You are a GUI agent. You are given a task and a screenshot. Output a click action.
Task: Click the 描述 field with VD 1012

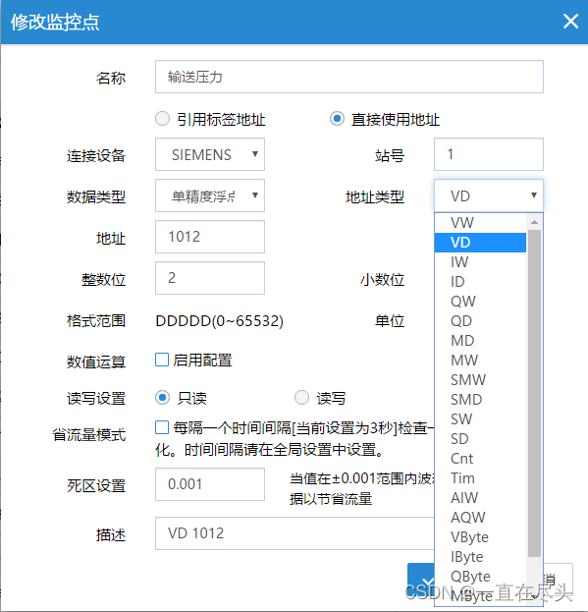294,533
